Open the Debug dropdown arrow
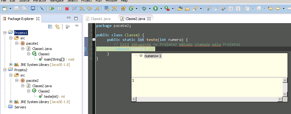291x114 pixels. pyautogui.click(x=150, y=8)
